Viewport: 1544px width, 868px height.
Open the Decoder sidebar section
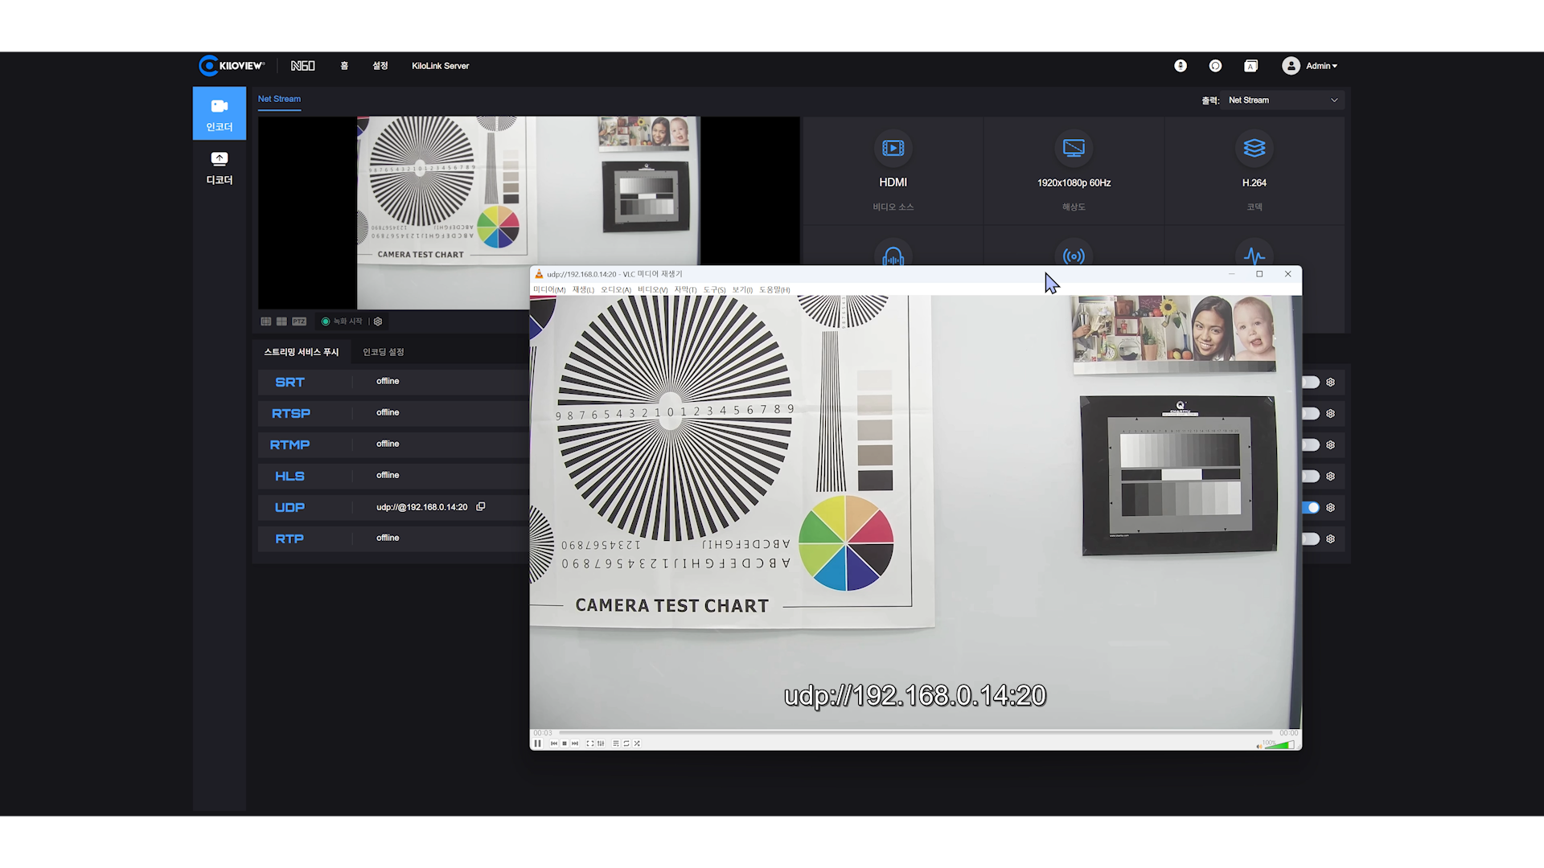pyautogui.click(x=219, y=167)
